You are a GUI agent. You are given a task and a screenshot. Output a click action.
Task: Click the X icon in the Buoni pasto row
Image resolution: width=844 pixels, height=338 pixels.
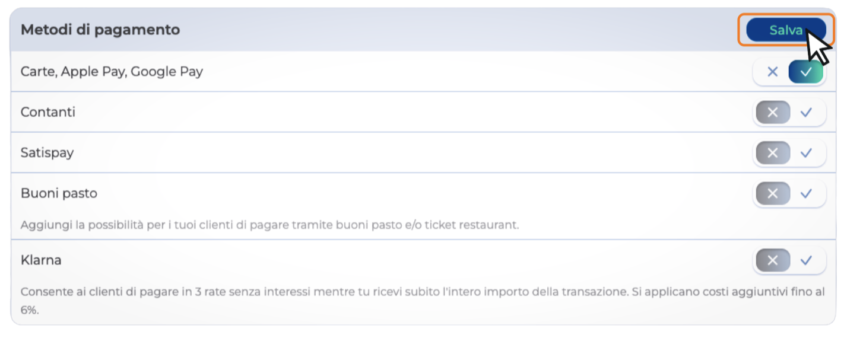click(x=772, y=193)
